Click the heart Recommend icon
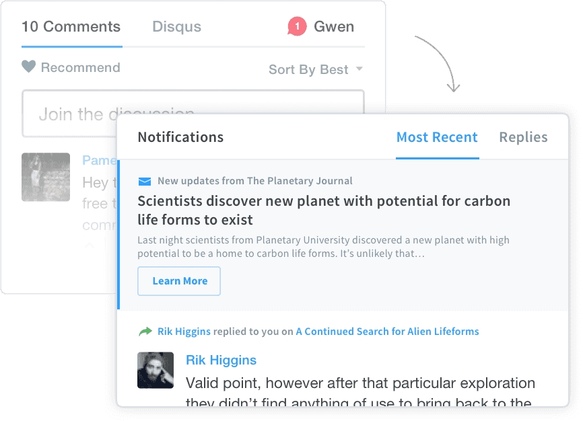The width and height of the screenshot is (583, 421). point(28,67)
